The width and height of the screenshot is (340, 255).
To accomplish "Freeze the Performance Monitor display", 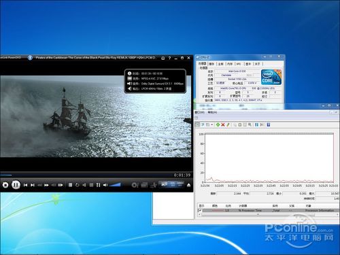I will pyautogui.click(x=256, y=124).
